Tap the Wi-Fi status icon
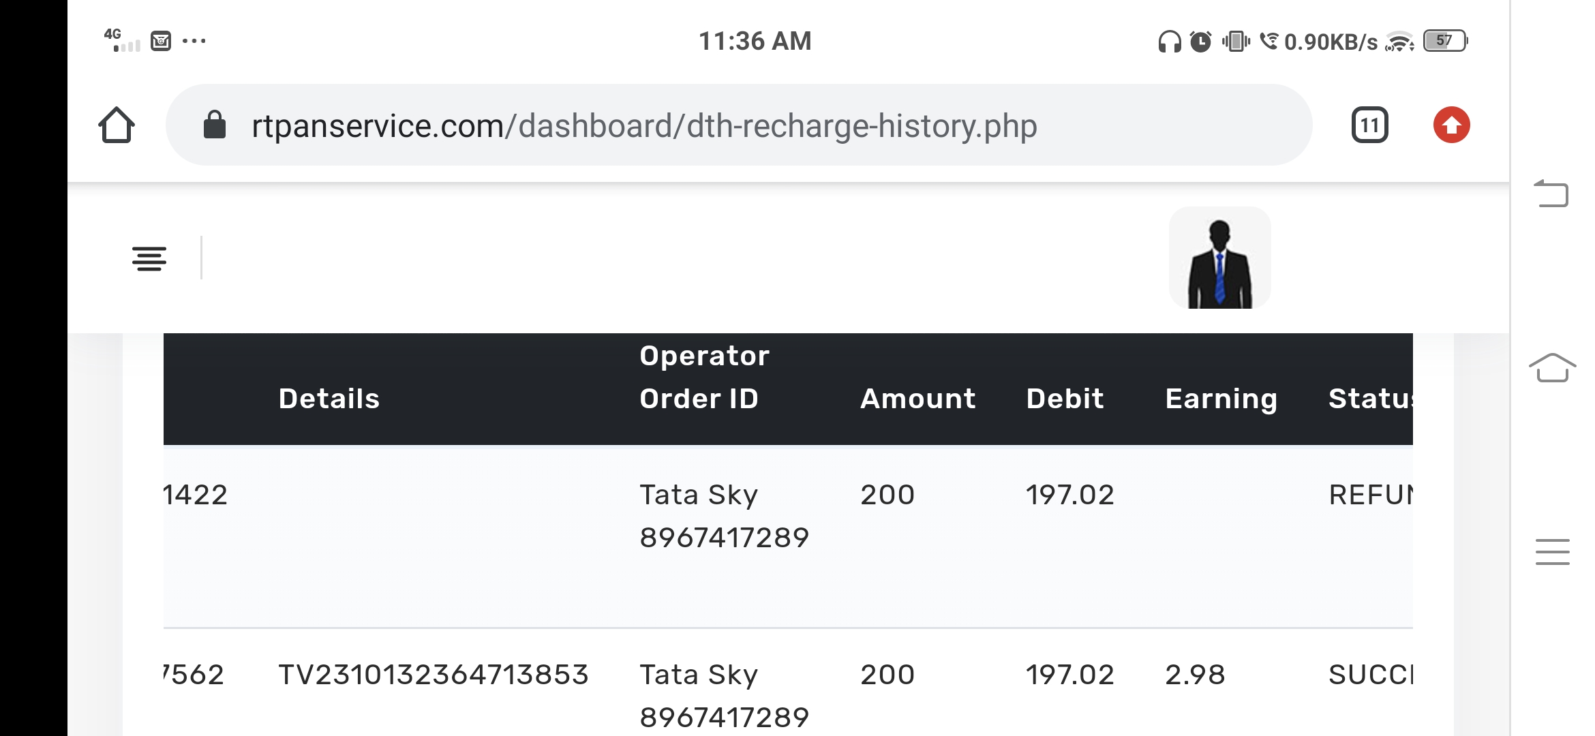1595x736 pixels. tap(1399, 42)
